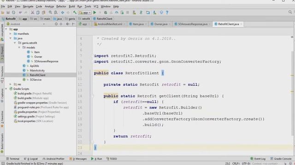Viewport: 295px width, 165px height.
Task: Open SDK Manager icon
Action: 154,12
